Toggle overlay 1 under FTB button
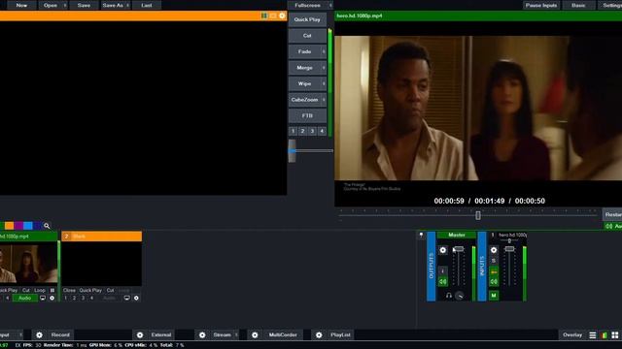 coord(294,131)
